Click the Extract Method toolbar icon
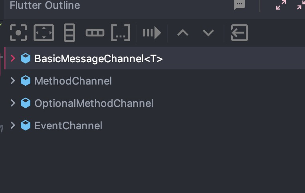 coord(152,33)
